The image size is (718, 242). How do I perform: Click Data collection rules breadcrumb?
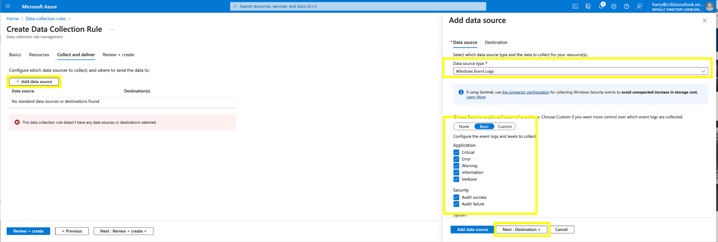tap(46, 19)
